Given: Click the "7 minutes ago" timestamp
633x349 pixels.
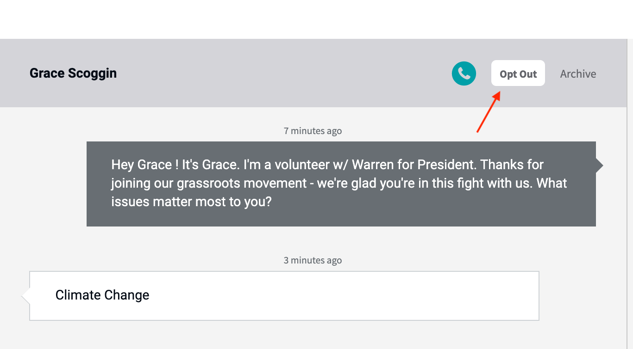Looking at the screenshot, I should (313, 131).
